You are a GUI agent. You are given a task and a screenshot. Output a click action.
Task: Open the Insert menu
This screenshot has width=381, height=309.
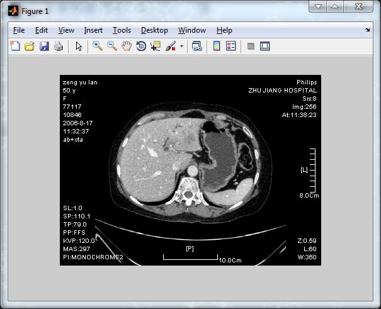93,30
